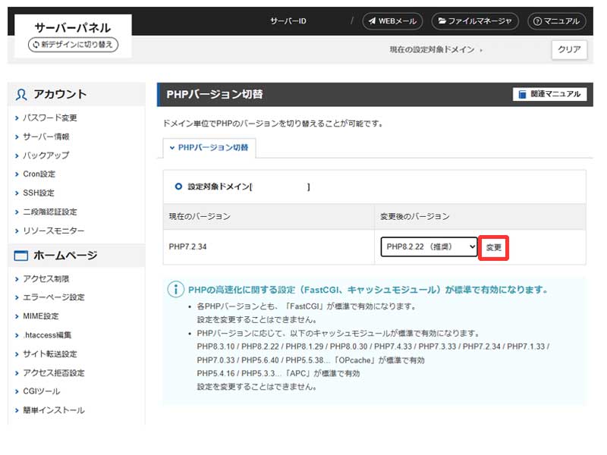
Task: Select the PHPバージョン切替 tab
Action: (x=209, y=148)
